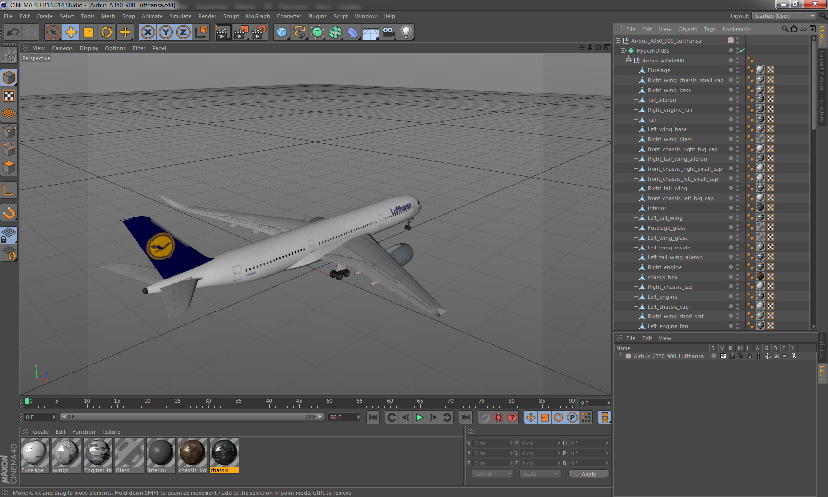Toggle Y axis lock
The image size is (828, 497).
(166, 32)
